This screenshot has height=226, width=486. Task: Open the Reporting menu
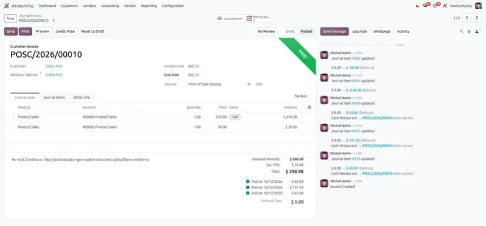[x=149, y=6]
